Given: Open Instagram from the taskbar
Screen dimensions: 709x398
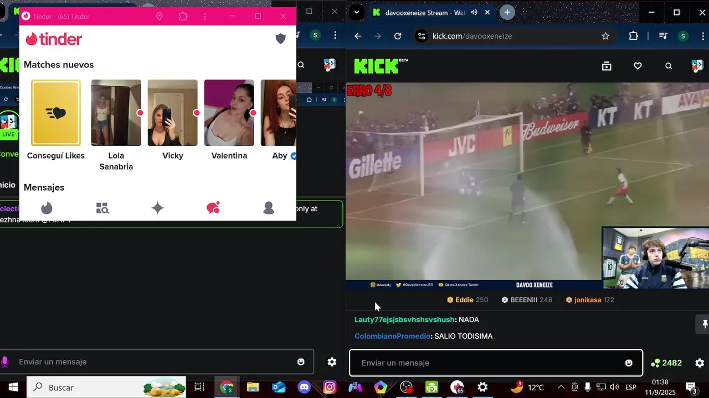Looking at the screenshot, I should point(330,387).
